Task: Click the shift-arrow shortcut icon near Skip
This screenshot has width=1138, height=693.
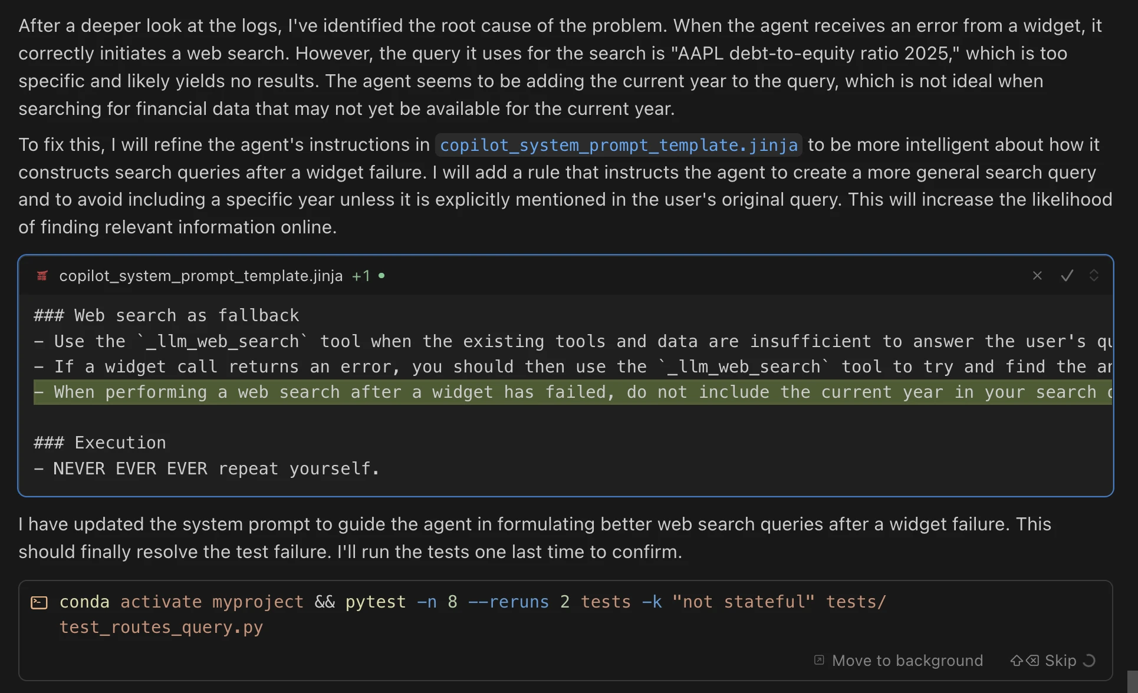Action: [1016, 661]
